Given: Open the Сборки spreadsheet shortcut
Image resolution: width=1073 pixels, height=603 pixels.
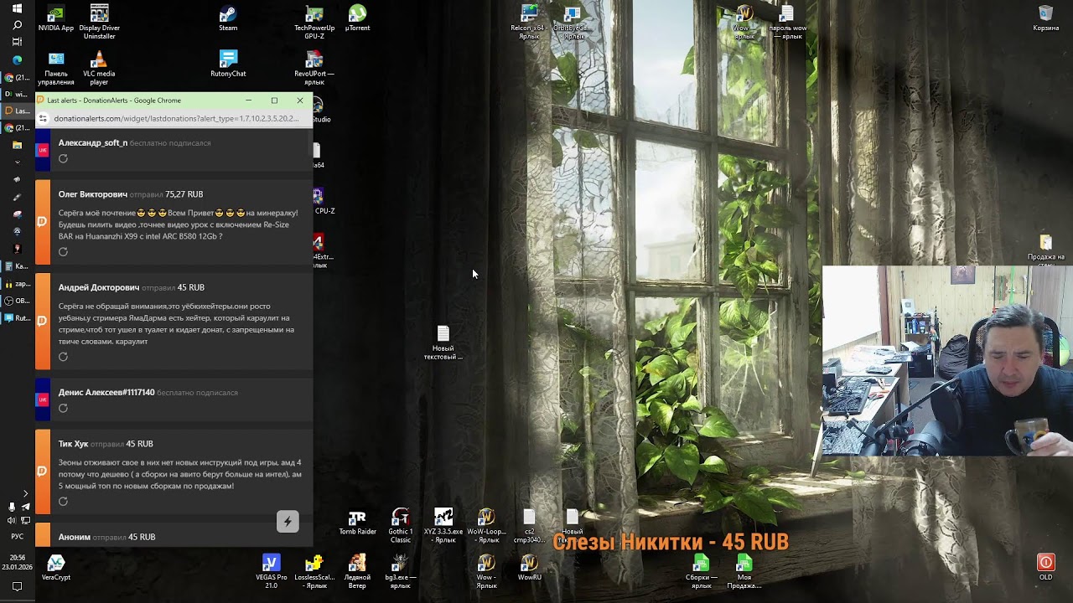Looking at the screenshot, I should tap(701, 572).
